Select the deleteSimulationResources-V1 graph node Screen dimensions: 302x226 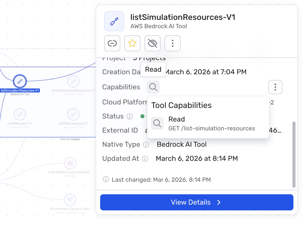coord(73,81)
